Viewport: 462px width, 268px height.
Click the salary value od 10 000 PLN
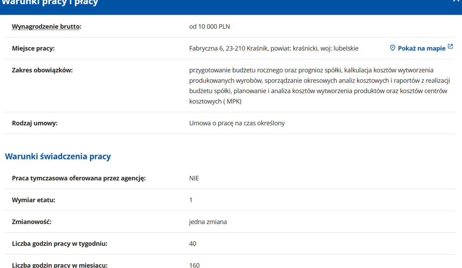click(209, 26)
